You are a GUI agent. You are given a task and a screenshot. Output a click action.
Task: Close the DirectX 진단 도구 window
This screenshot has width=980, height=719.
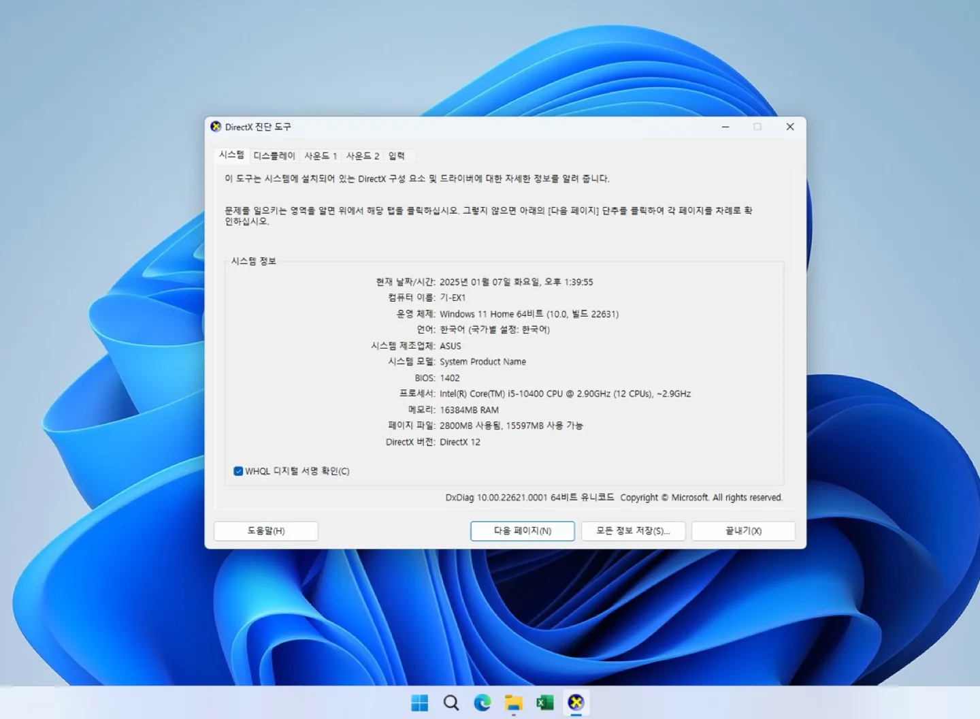click(x=790, y=127)
